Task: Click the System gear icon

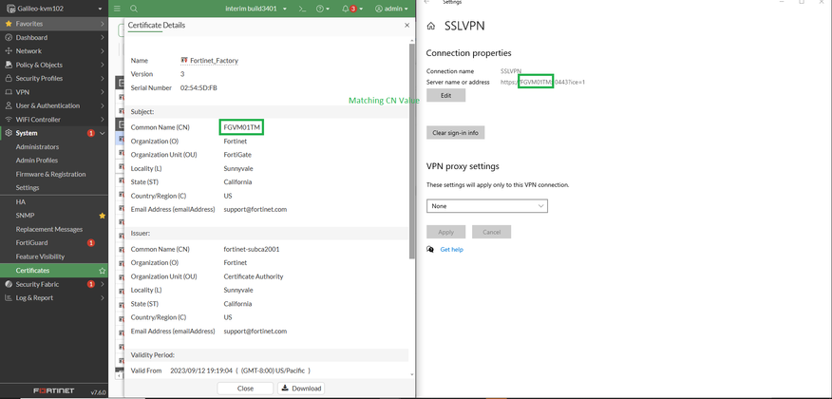Action: click(x=9, y=133)
